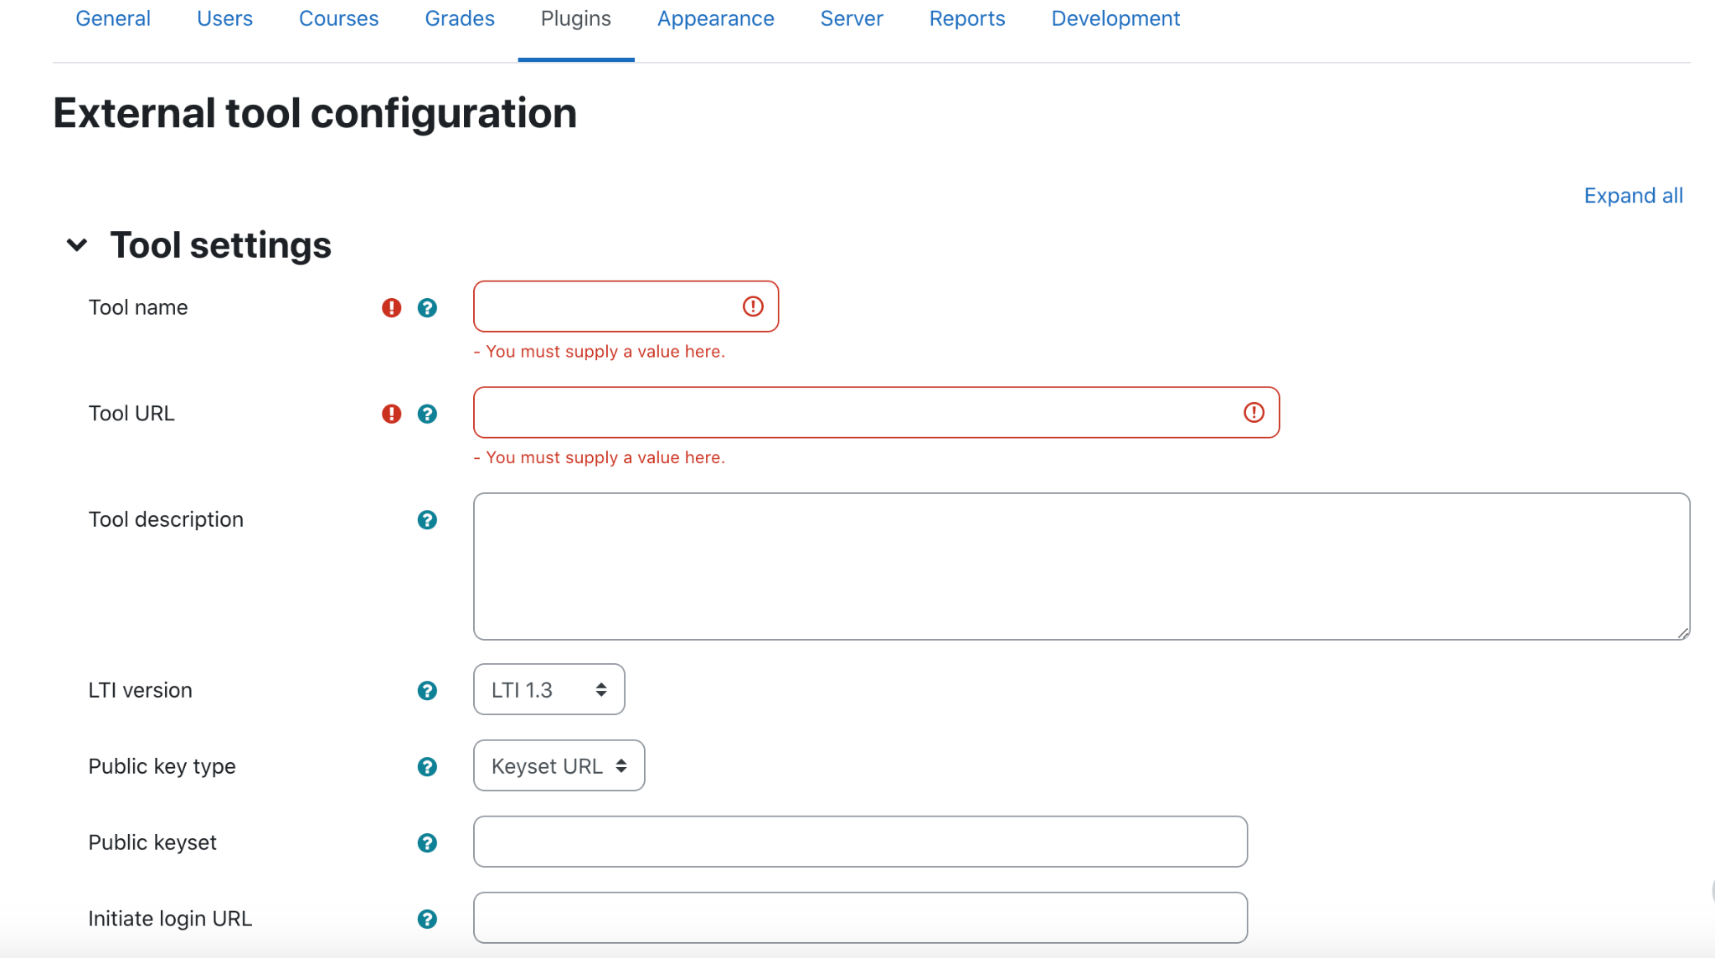Click help icon next to Tool URL
Image resolution: width=1715 pixels, height=958 pixels.
pyautogui.click(x=427, y=414)
